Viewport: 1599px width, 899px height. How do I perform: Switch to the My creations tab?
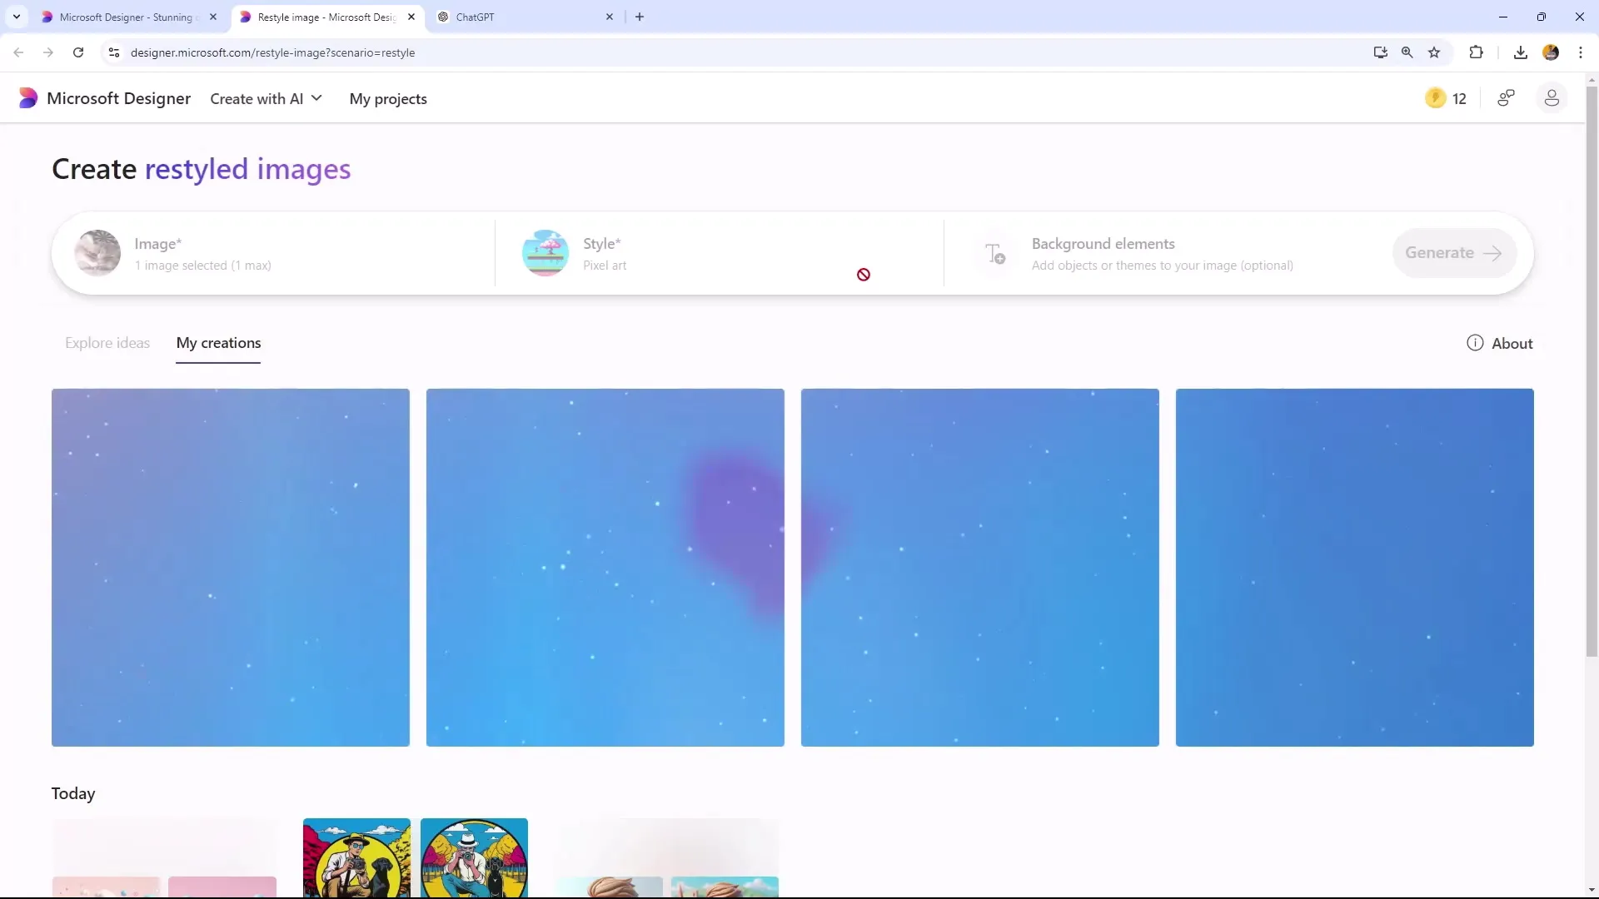[218, 341]
